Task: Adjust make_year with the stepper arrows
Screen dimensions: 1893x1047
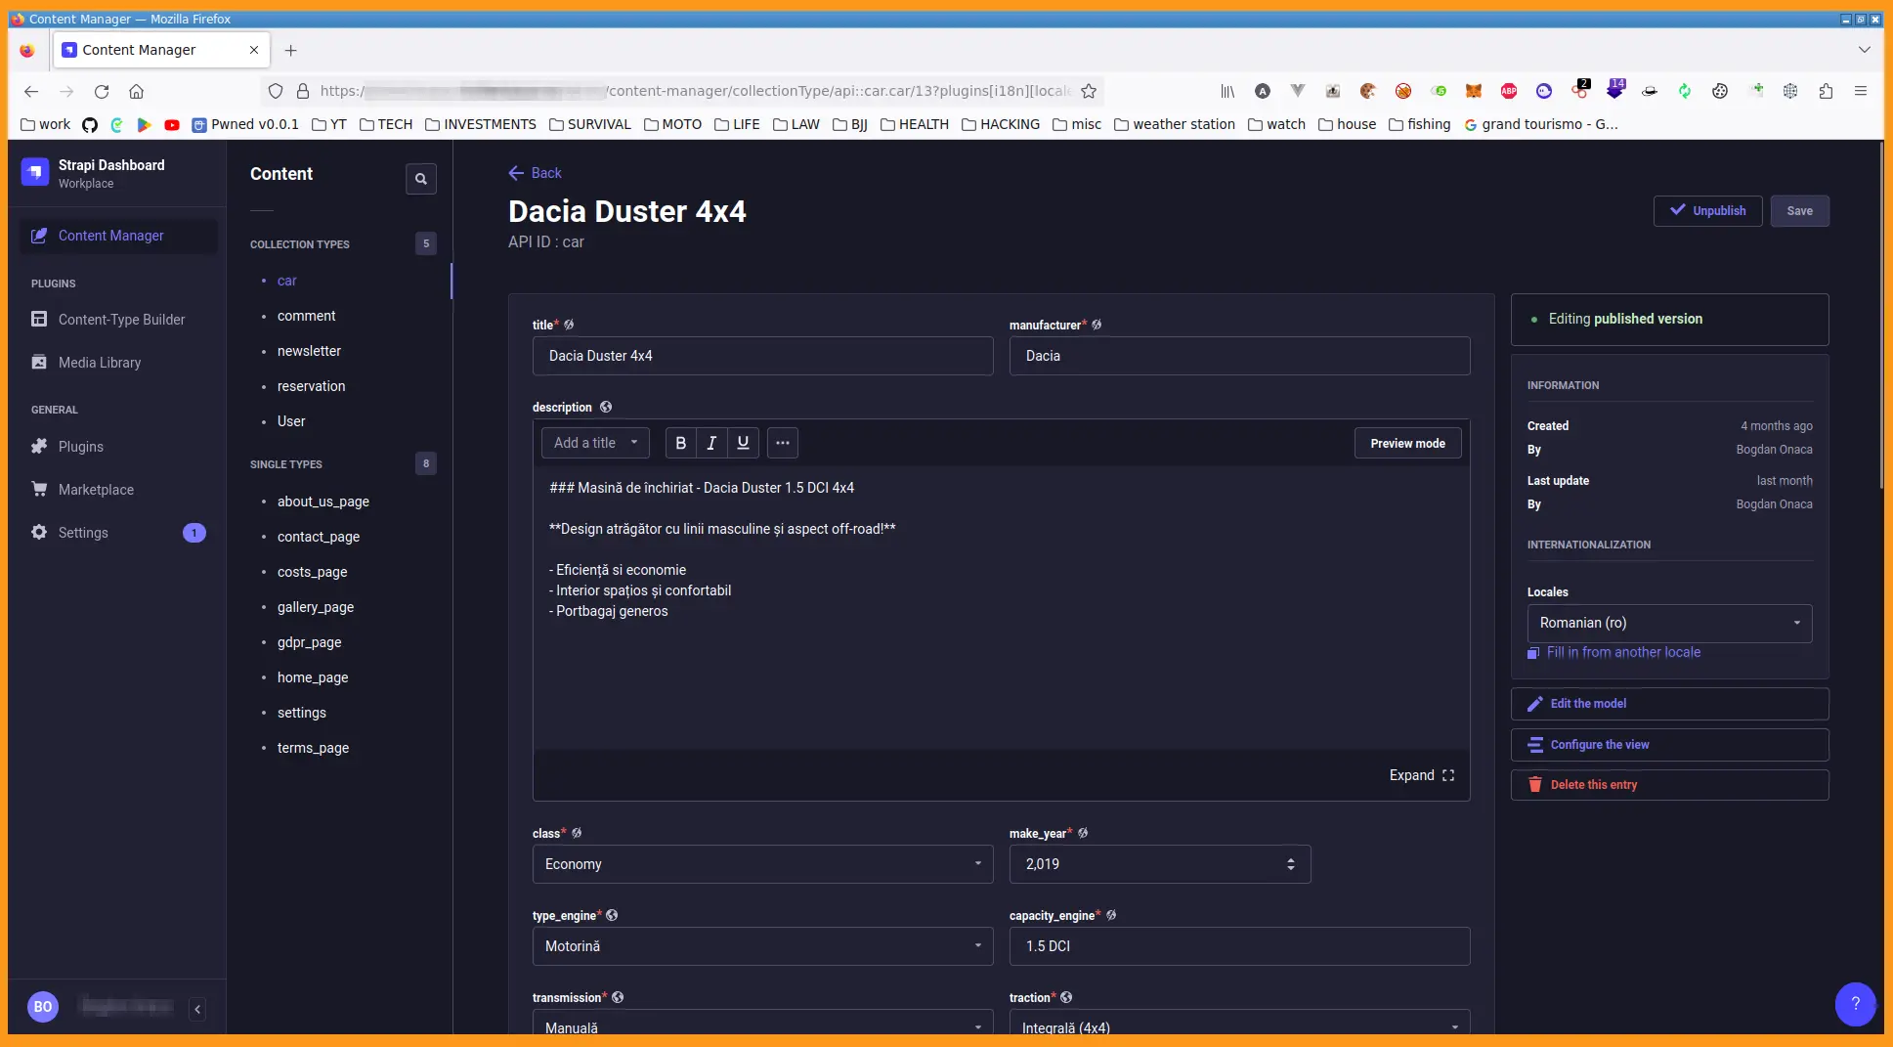Action: [1290, 864]
